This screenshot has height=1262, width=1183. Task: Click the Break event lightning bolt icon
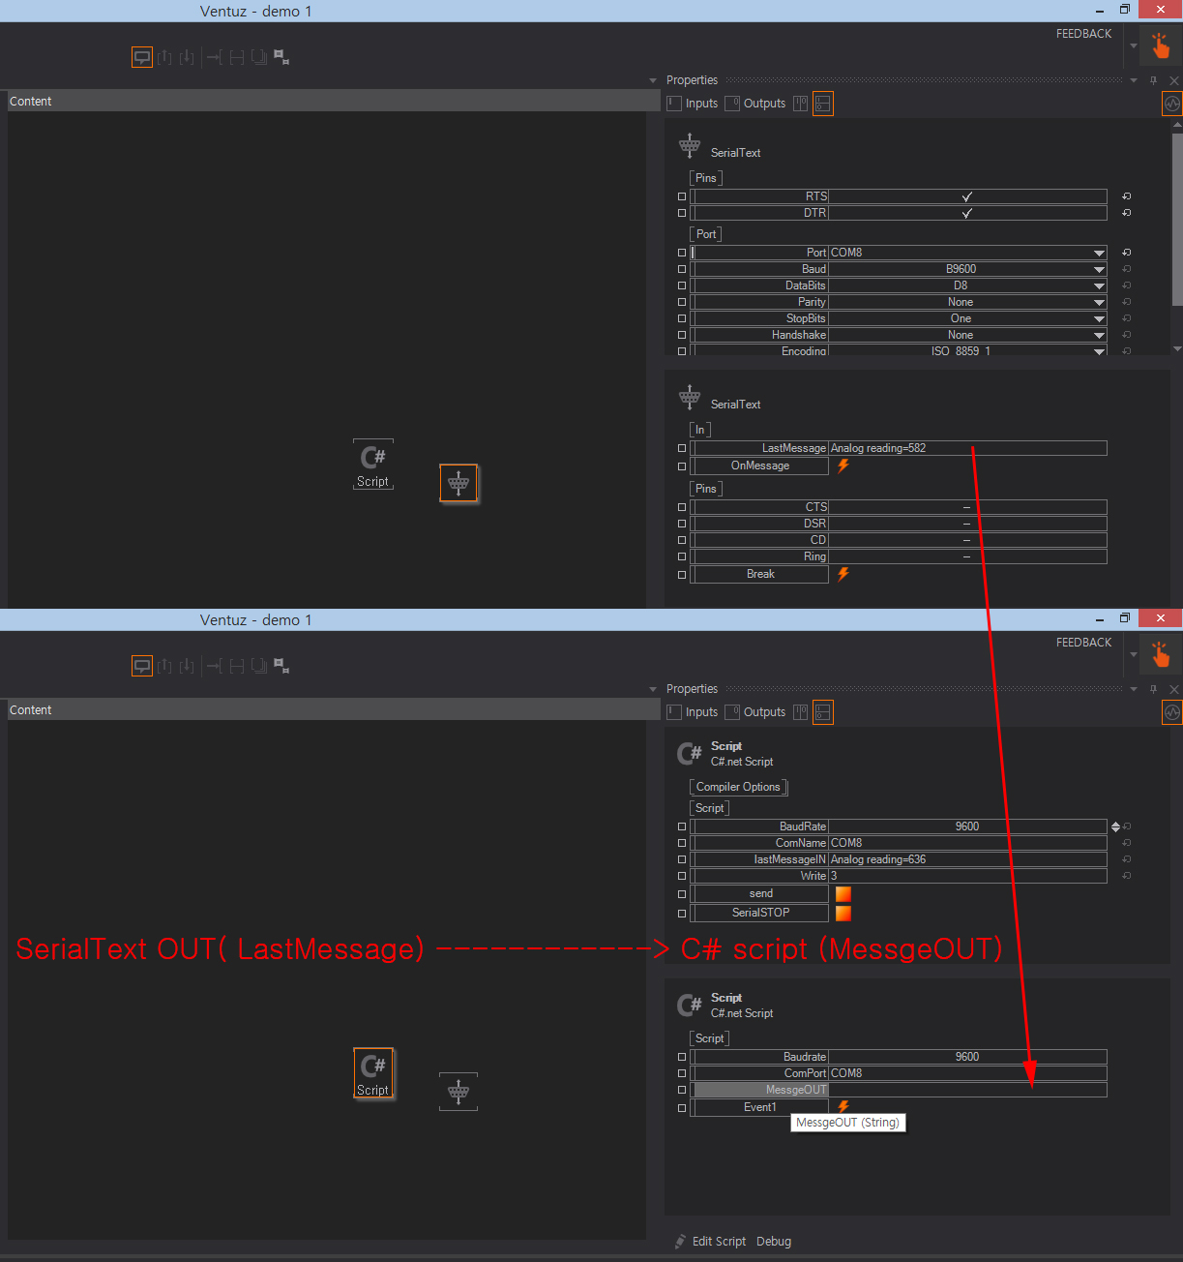coord(843,574)
